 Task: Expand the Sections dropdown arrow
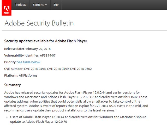[x=46, y=5]
